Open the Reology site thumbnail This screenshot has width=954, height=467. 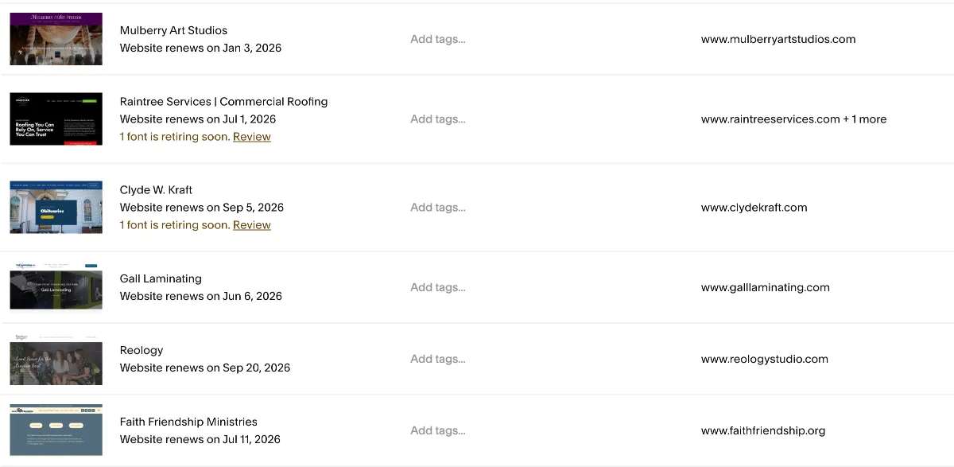click(x=56, y=359)
